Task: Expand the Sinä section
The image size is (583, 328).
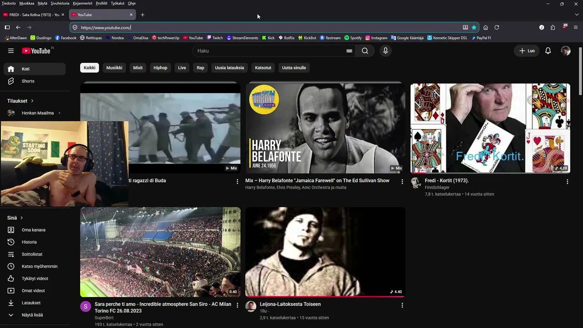Action: click(15, 218)
